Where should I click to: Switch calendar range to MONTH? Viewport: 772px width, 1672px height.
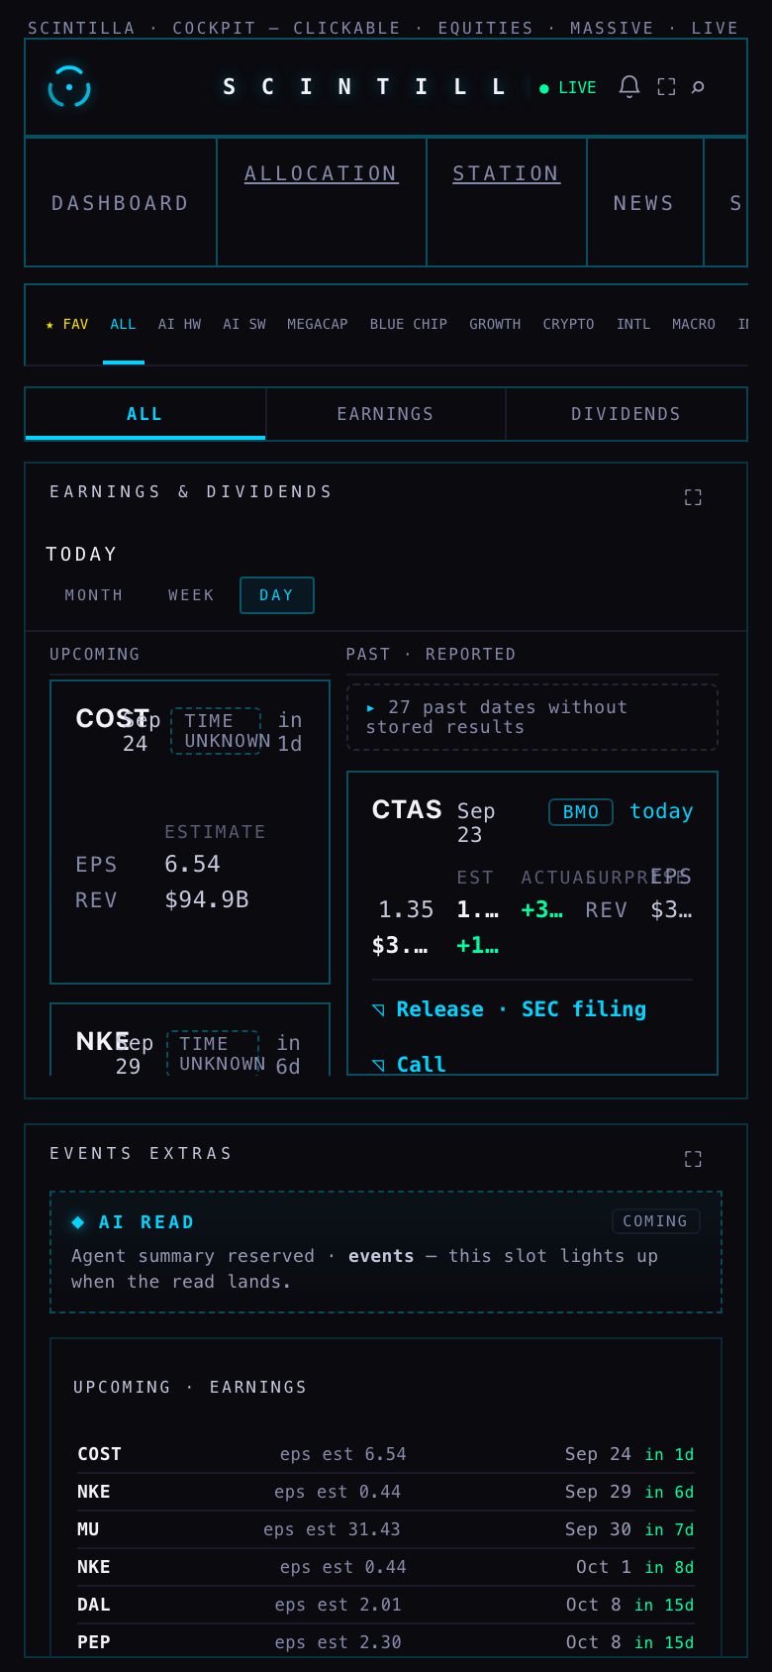[x=94, y=595]
